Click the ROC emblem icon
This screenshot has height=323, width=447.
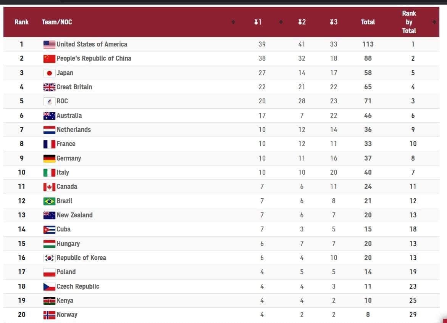[x=49, y=101]
